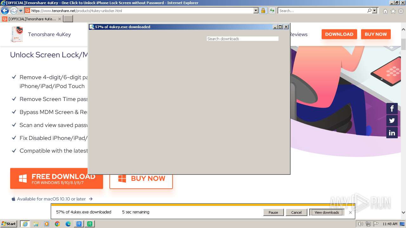Refresh the page with the green arrows icon

pos(272,10)
